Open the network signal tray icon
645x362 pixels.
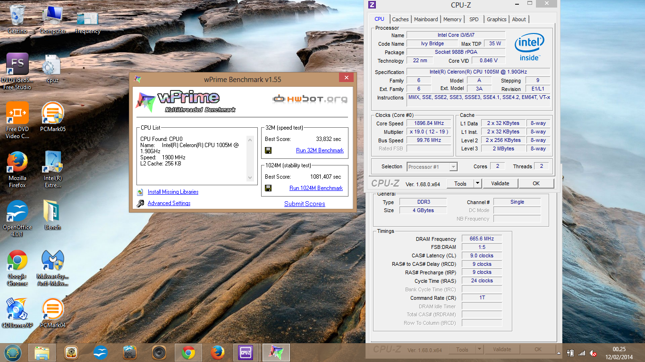coord(582,353)
